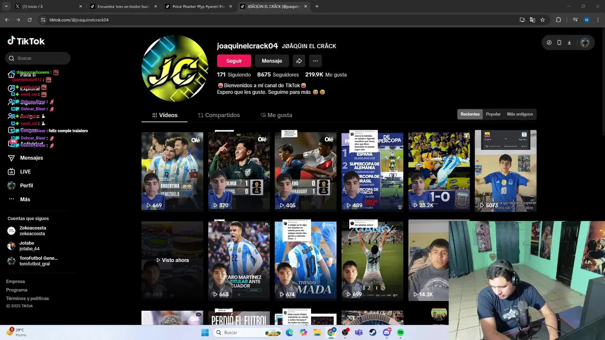
Task: Open OBS Studio from the taskbar
Action: tap(345, 332)
